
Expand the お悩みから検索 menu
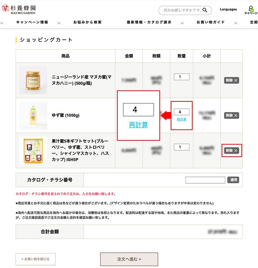87,22
